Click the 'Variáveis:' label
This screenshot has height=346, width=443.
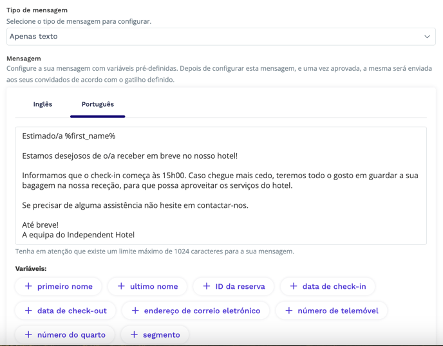coord(31,269)
